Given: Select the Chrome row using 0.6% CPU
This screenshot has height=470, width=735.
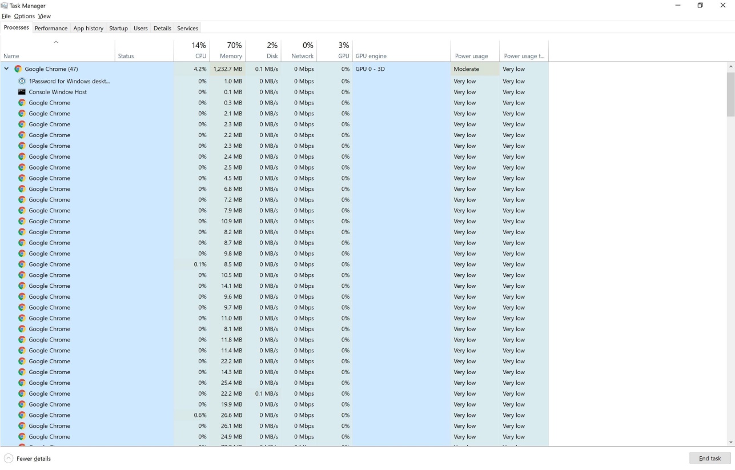Looking at the screenshot, I should coord(274,415).
